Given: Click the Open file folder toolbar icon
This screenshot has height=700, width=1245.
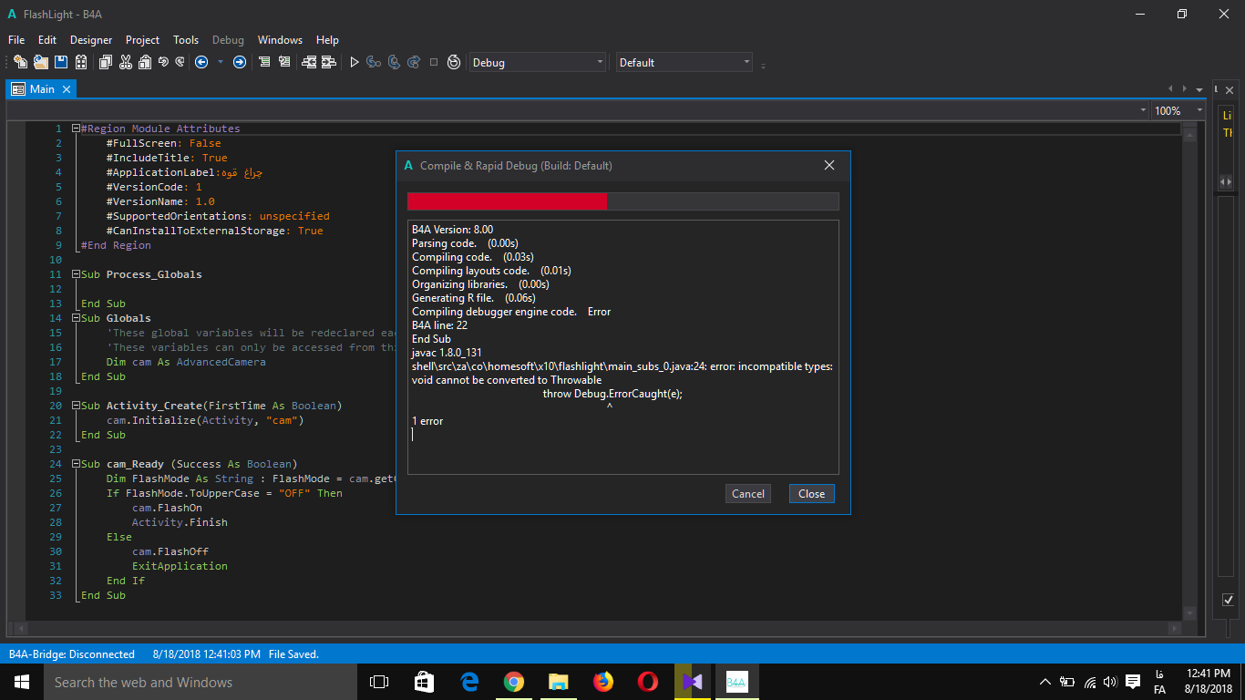Looking at the screenshot, I should 40,62.
